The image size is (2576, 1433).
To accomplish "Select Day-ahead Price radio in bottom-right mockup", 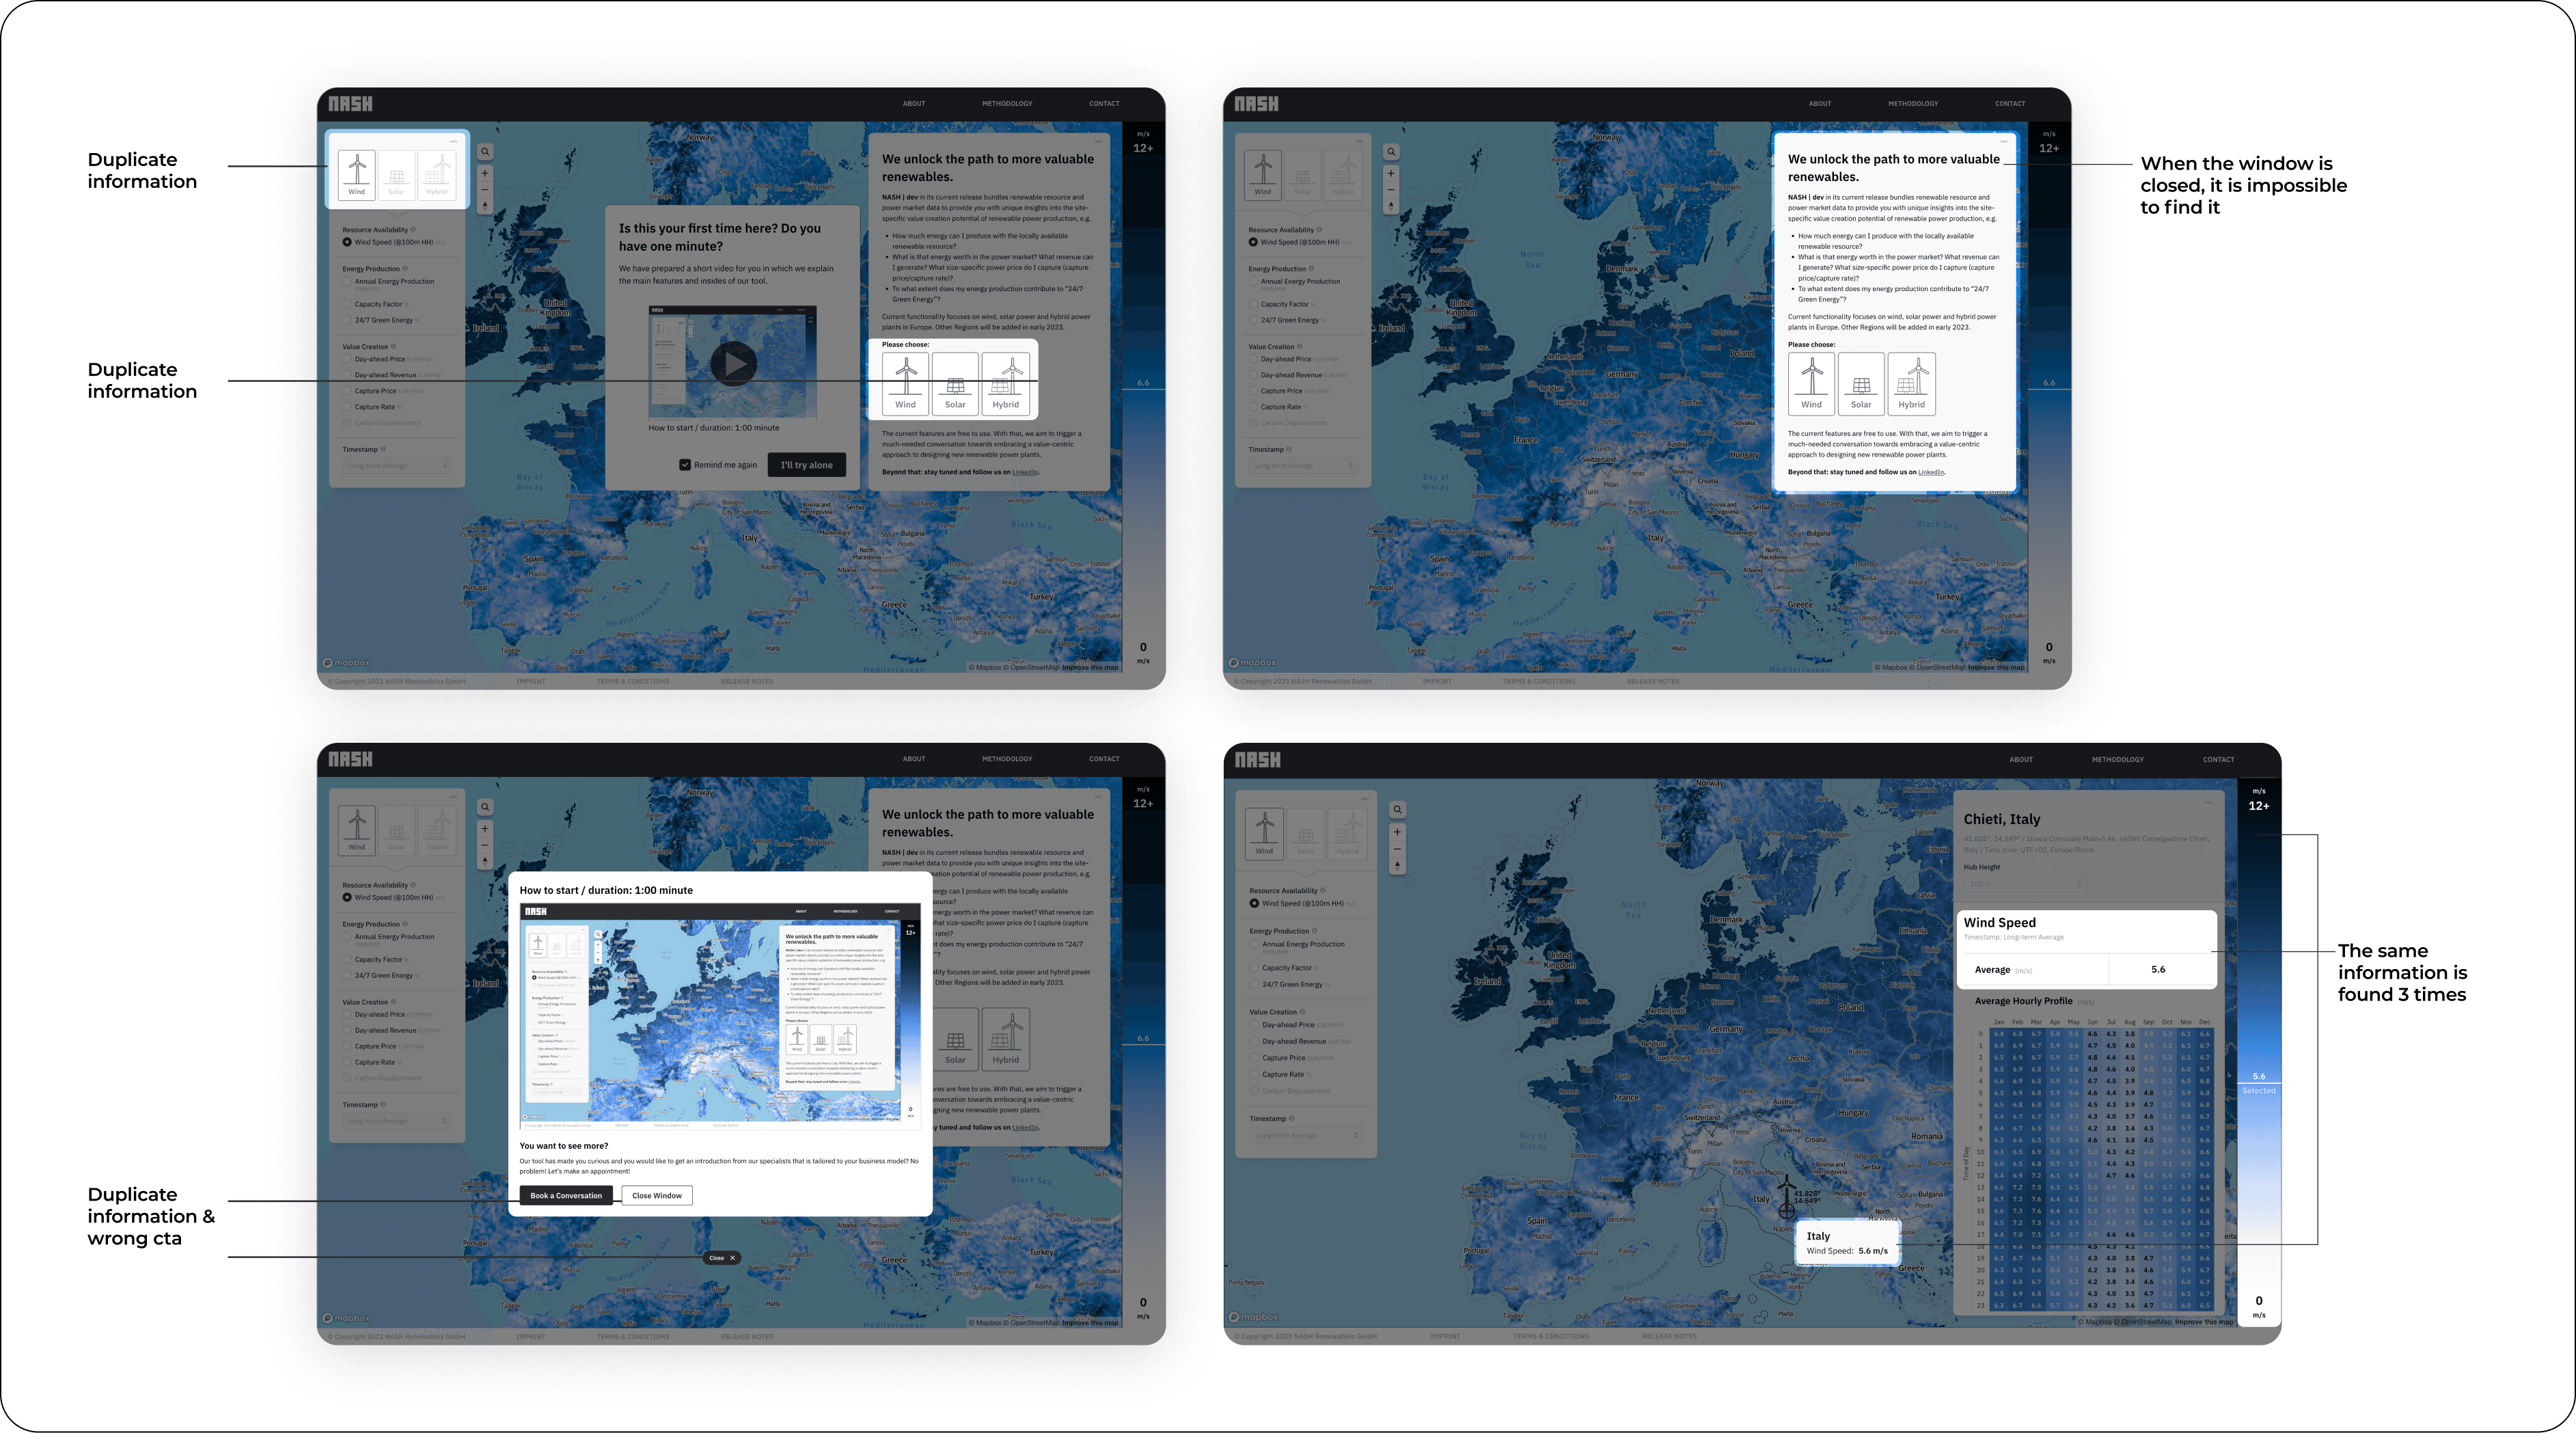I will pos(1255,1025).
